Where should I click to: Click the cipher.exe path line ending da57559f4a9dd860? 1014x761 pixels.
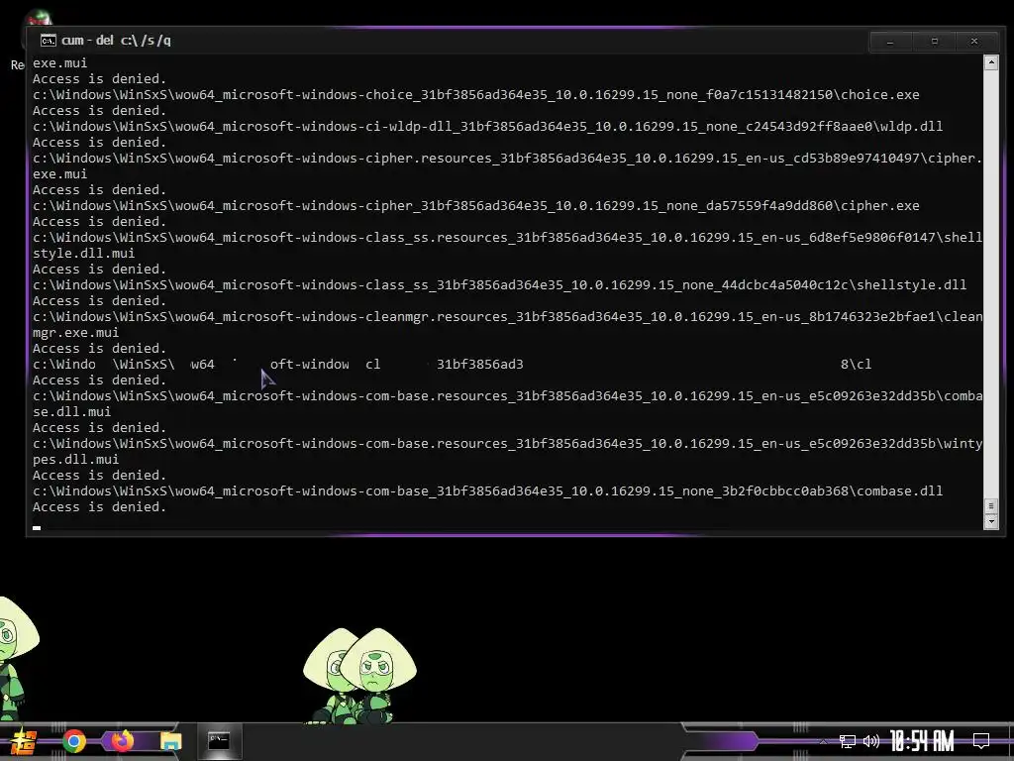[476, 206]
